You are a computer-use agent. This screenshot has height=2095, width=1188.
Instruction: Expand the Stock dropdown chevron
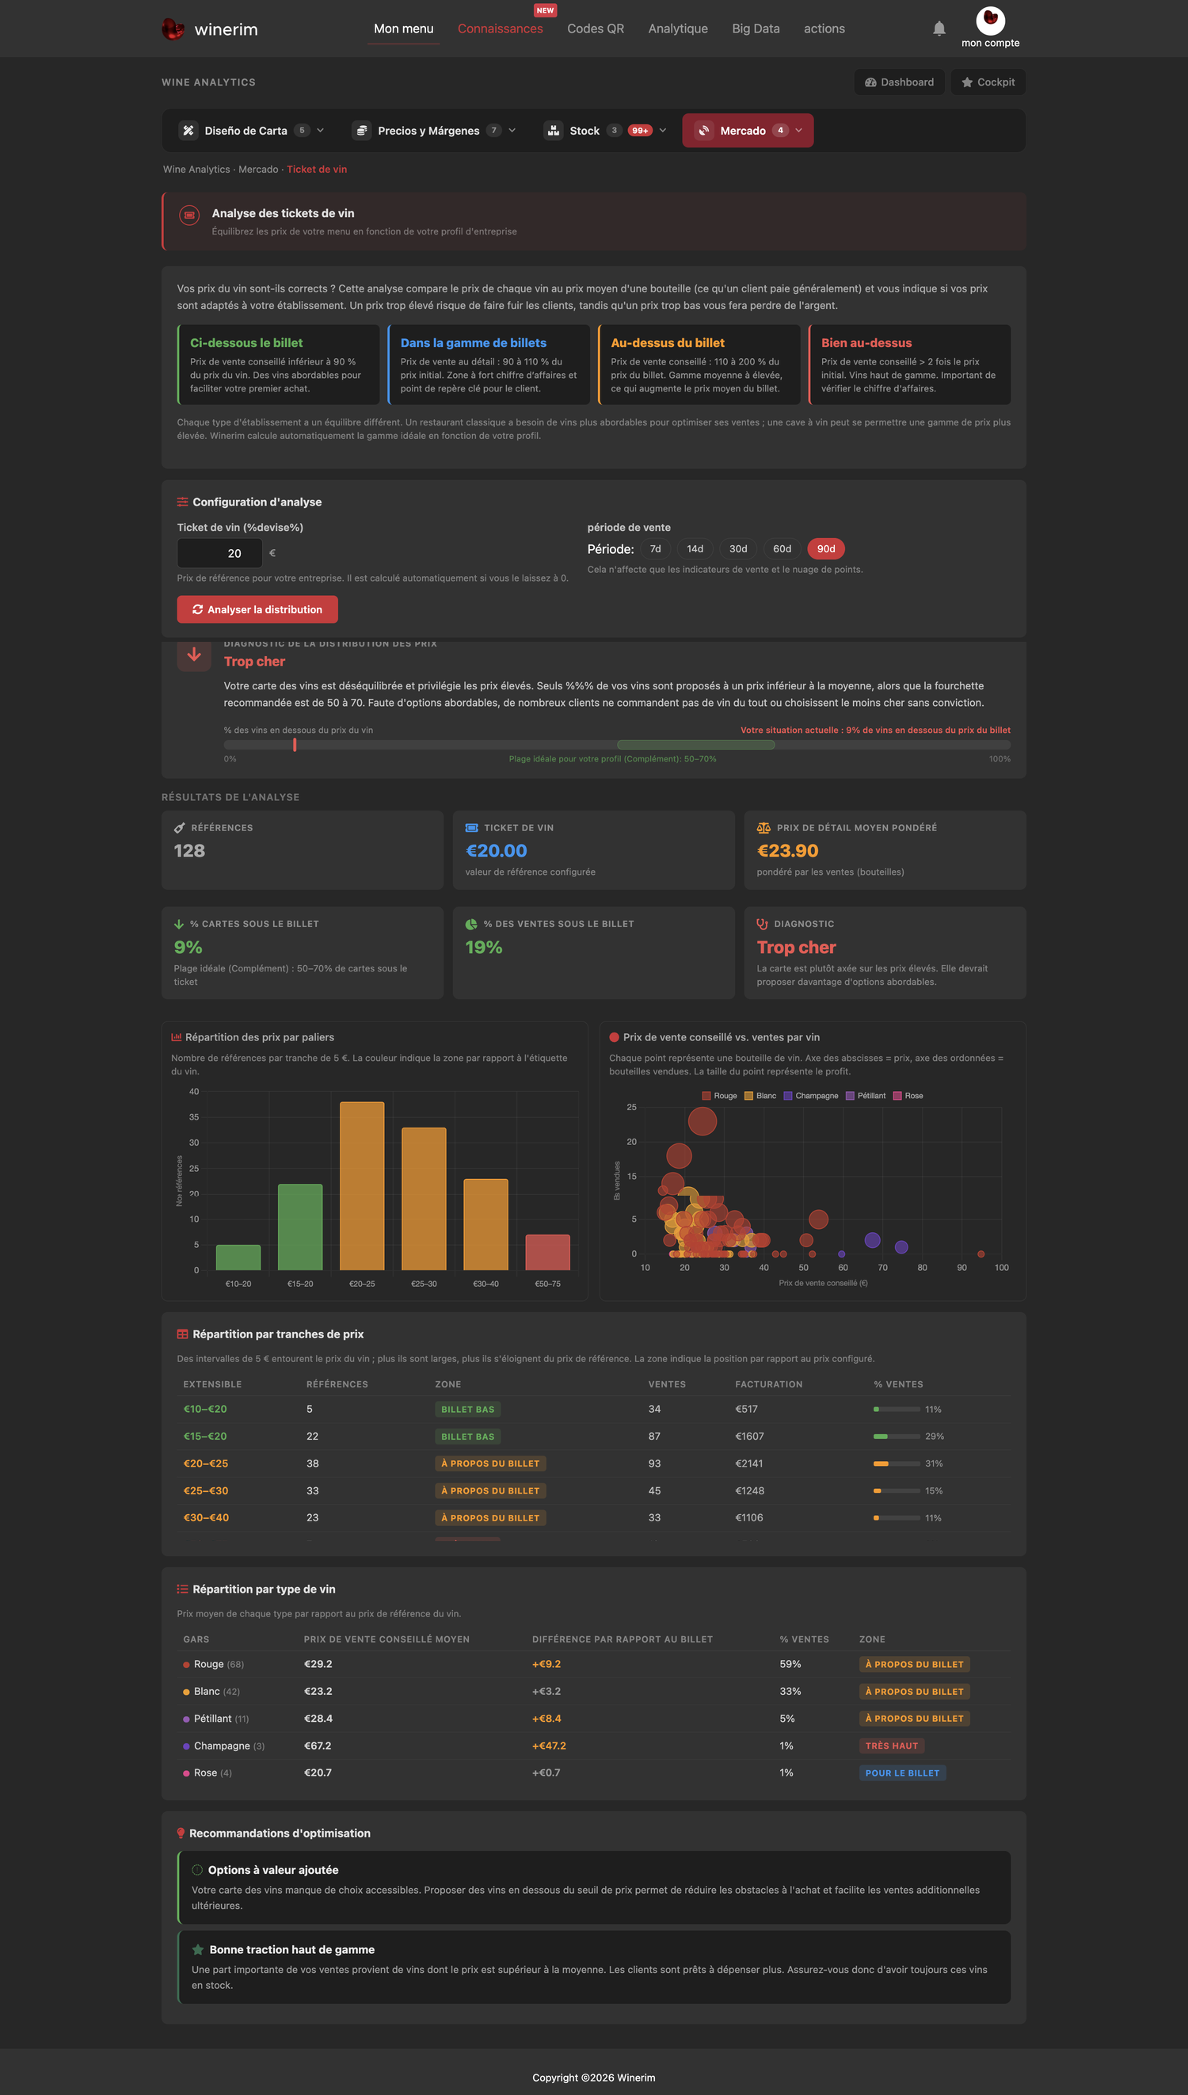pyautogui.click(x=663, y=131)
